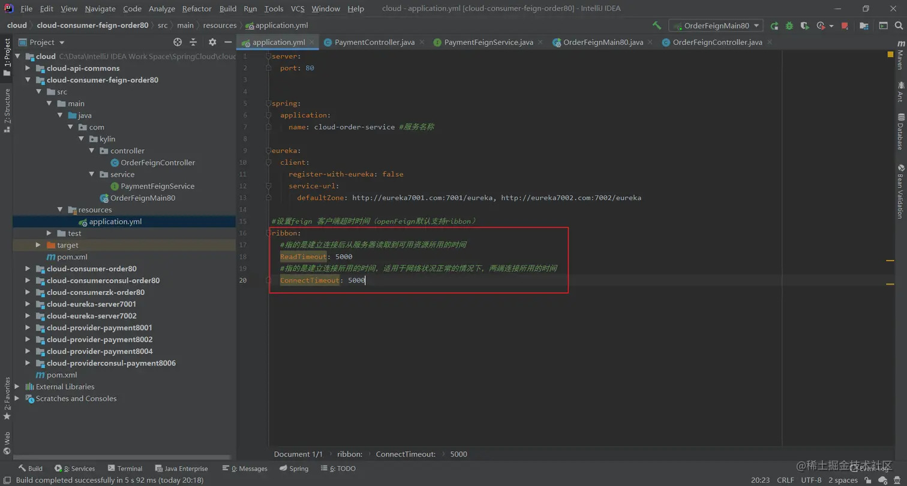The height and width of the screenshot is (486, 907).
Task: Select the PaymentFeignService interface in tree
Action: coord(157,186)
